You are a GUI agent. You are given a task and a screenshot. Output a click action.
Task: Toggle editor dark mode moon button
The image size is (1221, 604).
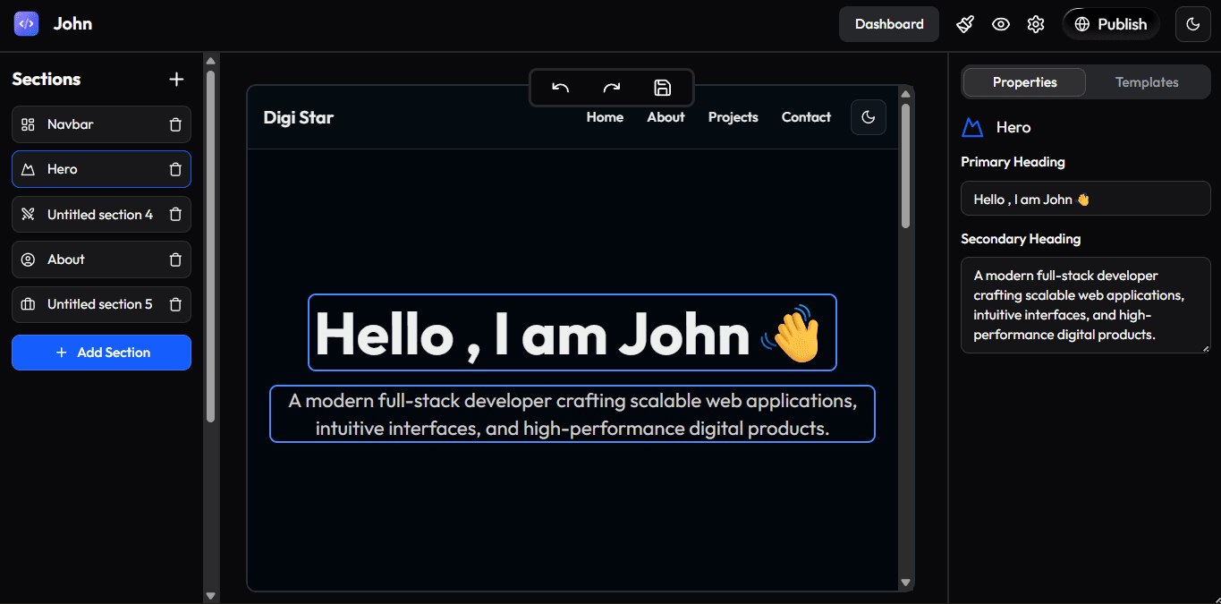pos(1192,24)
